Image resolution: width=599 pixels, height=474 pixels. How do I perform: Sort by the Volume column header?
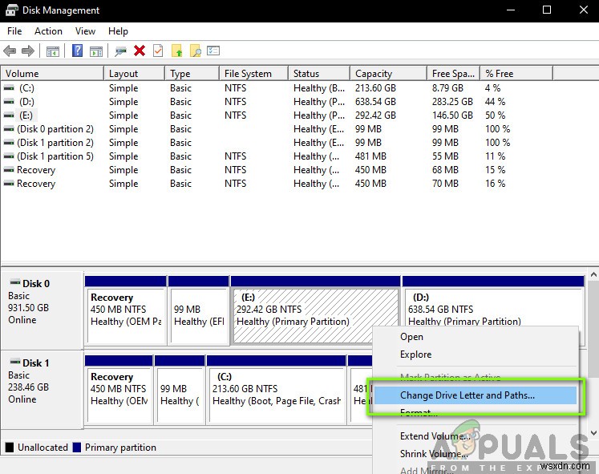[x=52, y=73]
